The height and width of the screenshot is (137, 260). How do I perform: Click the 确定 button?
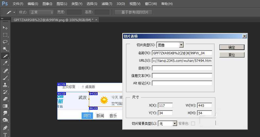point(232,47)
